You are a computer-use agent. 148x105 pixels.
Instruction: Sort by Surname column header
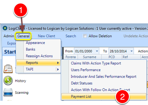click(90, 57)
